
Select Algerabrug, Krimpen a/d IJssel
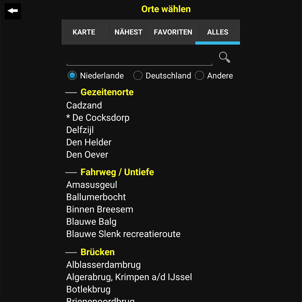(x=129, y=277)
